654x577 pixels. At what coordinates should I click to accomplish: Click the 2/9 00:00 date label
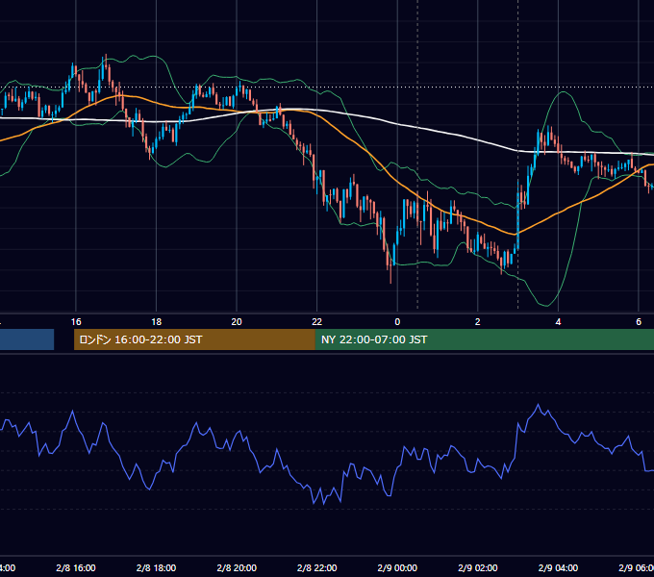tap(397, 567)
